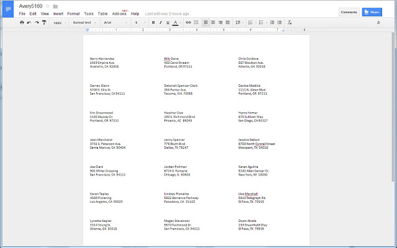The height and width of the screenshot is (248, 397).
Task: Redo the last action
Action: [x=37, y=22]
